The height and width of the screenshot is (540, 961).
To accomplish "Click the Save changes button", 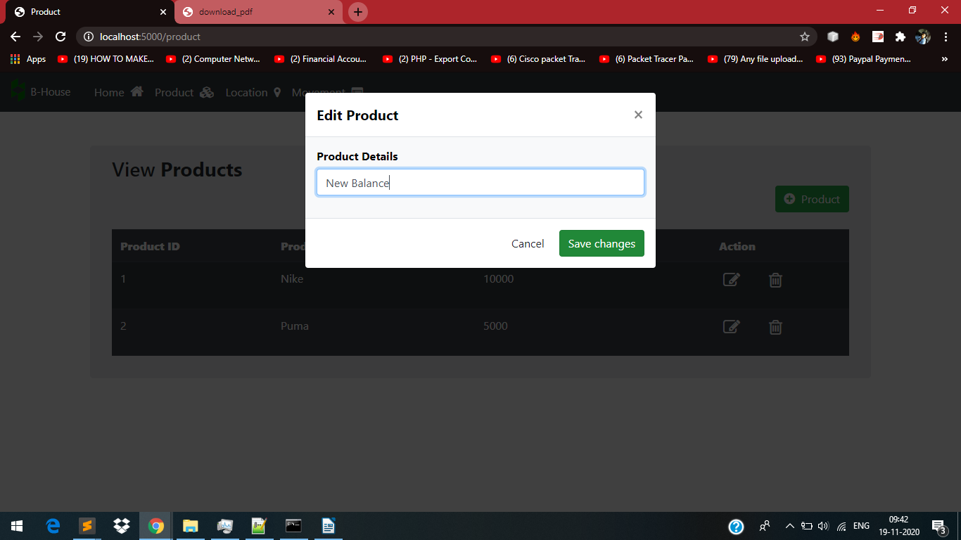I will tap(602, 244).
